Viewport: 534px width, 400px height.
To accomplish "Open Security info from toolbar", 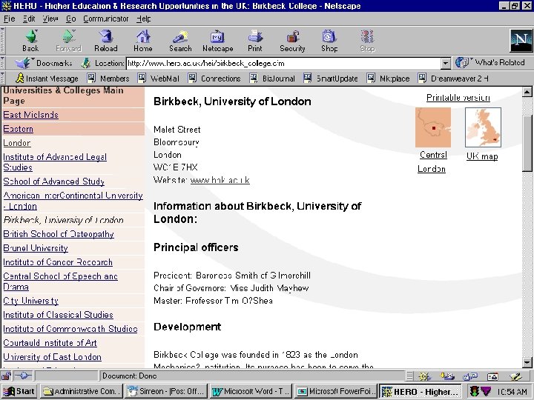I will pos(292,41).
